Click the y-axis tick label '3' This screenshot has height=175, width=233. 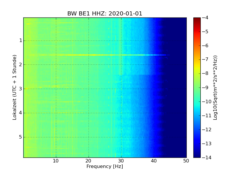pyautogui.click(x=21, y=89)
